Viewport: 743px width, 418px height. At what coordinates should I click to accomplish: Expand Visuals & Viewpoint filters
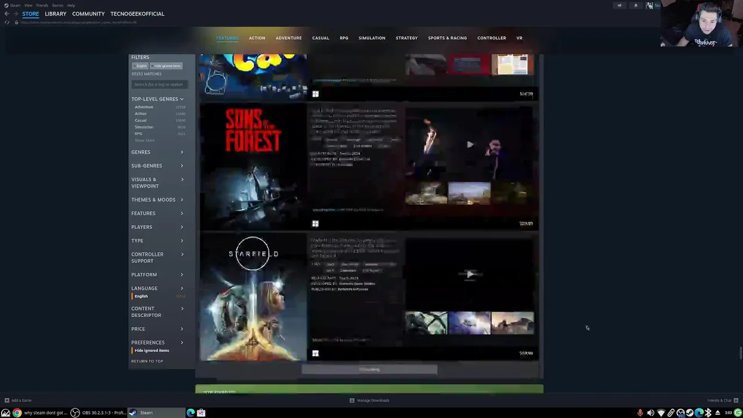click(157, 182)
